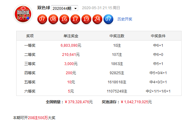Select the 三等奖 row label
The width and height of the screenshot is (196, 131).
[30, 64]
